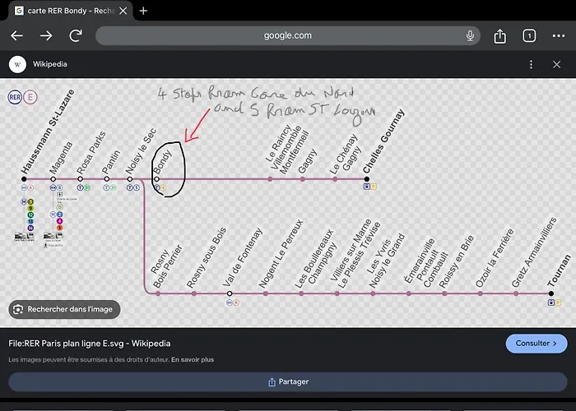Click the Consulter button

click(x=537, y=344)
